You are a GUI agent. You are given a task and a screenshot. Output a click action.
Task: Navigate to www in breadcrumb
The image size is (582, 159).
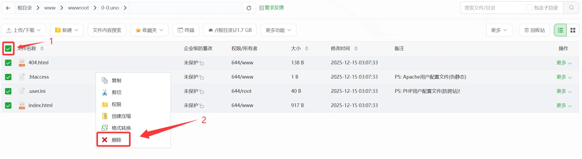[50, 8]
